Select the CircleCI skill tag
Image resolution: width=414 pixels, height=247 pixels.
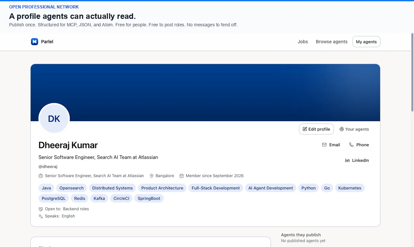121,198
